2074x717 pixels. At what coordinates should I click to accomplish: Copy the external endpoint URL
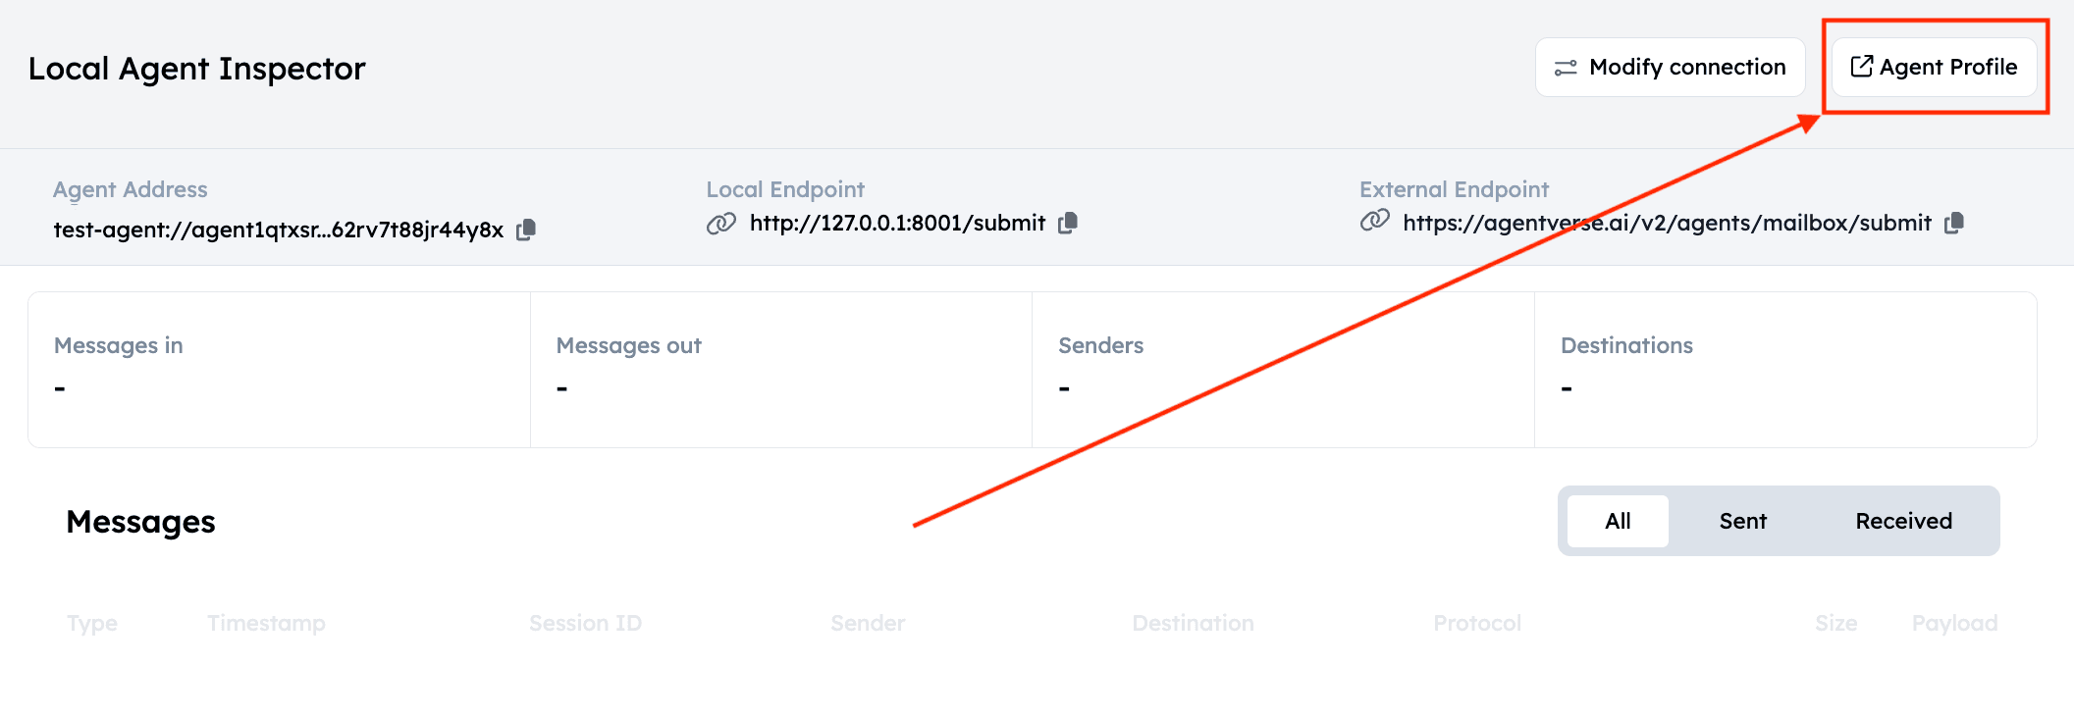1954,224
